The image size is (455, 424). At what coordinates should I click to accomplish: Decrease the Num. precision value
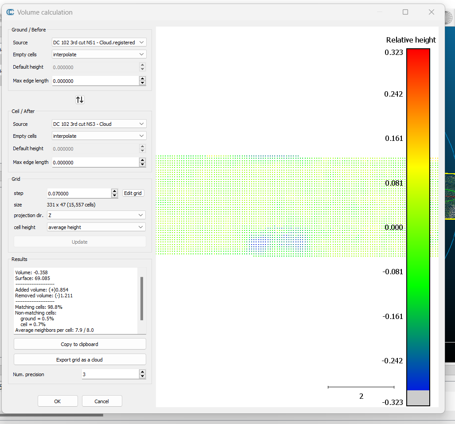[x=142, y=377]
